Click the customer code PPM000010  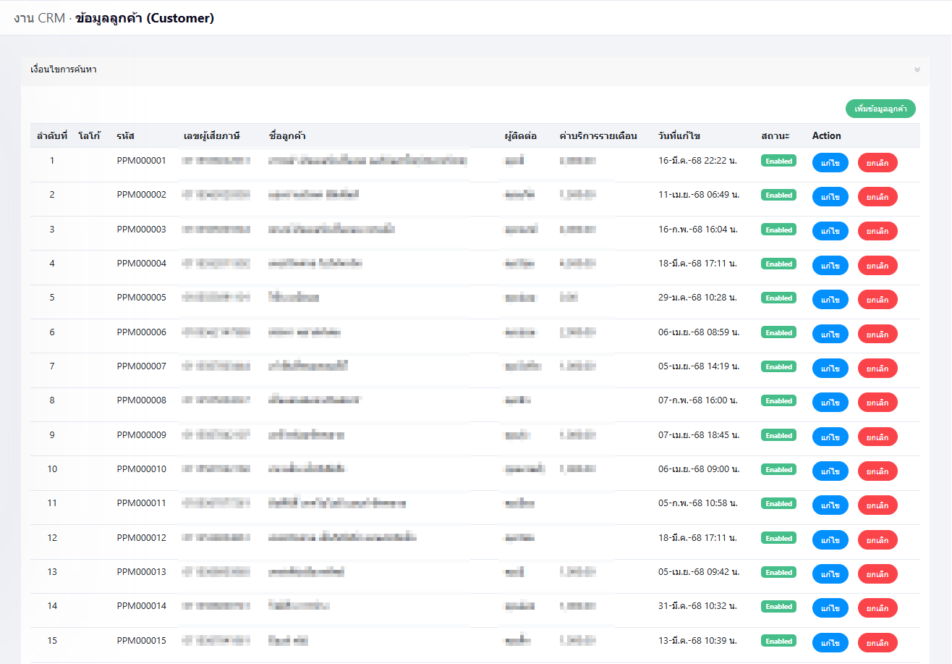pyautogui.click(x=142, y=469)
